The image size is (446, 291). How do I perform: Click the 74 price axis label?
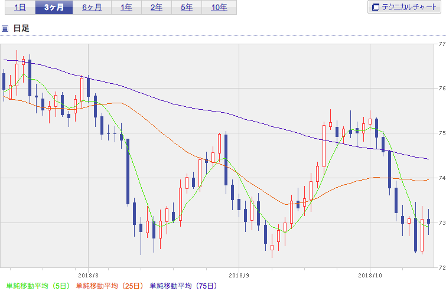click(442, 178)
